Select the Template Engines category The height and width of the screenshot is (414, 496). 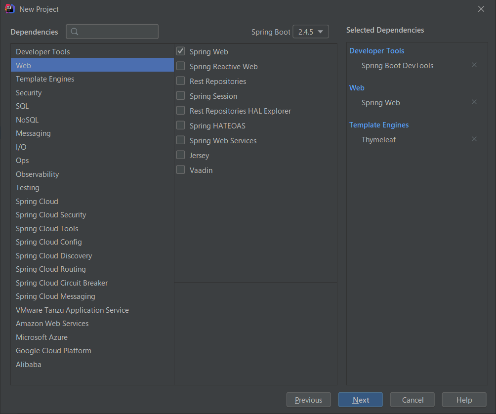[92, 79]
